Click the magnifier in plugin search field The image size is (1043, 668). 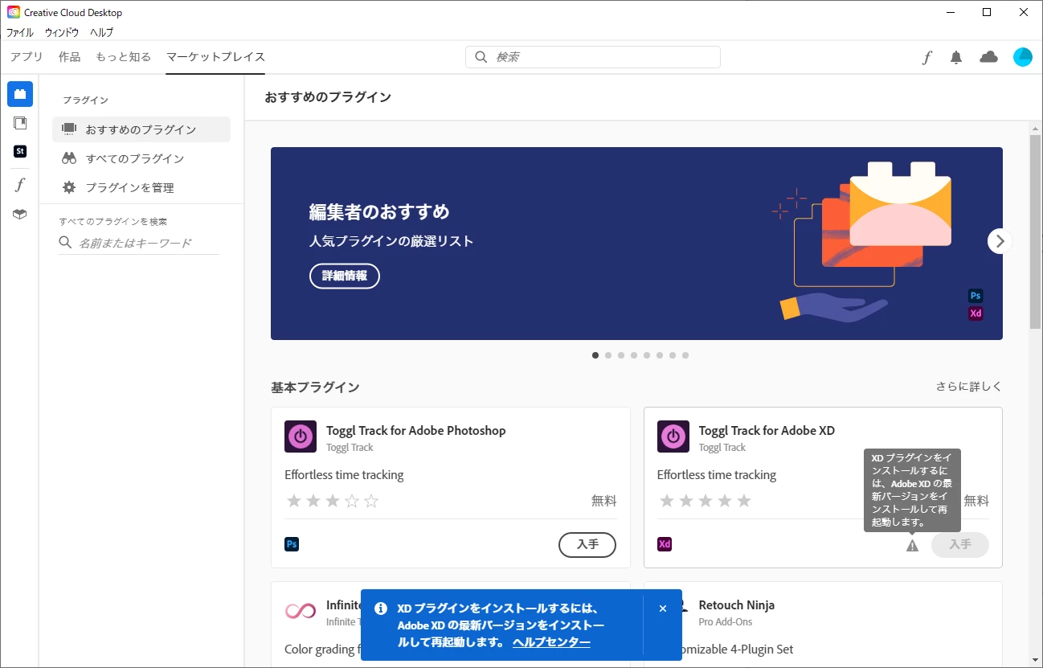[66, 243]
